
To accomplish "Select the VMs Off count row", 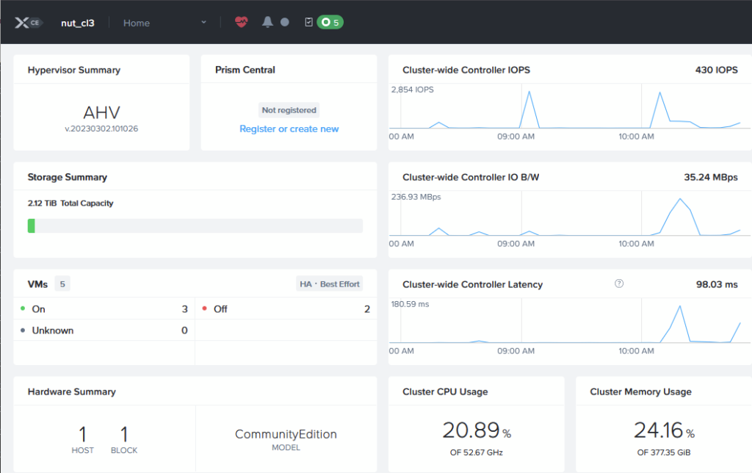I will coord(286,309).
